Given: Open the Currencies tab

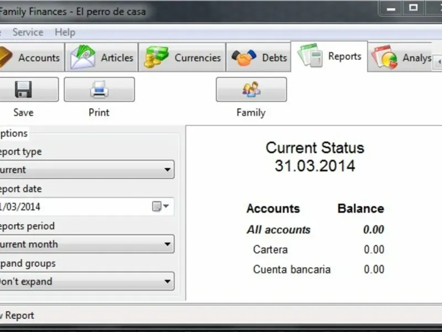Looking at the screenshot, I should [x=182, y=58].
